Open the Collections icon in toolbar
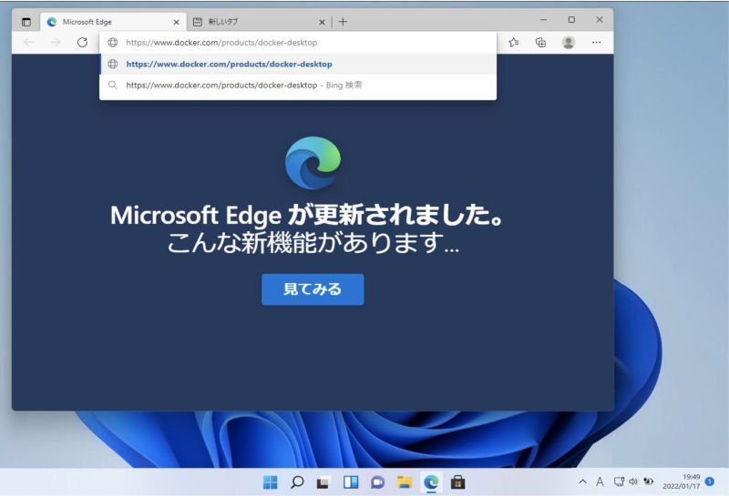The height and width of the screenshot is (496, 729). pyautogui.click(x=540, y=42)
